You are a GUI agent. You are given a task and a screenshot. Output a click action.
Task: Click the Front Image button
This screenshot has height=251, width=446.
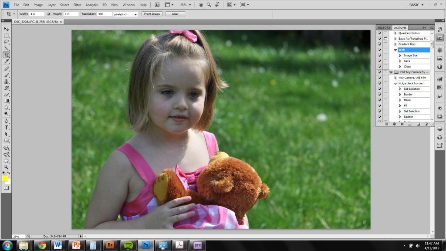pos(152,14)
